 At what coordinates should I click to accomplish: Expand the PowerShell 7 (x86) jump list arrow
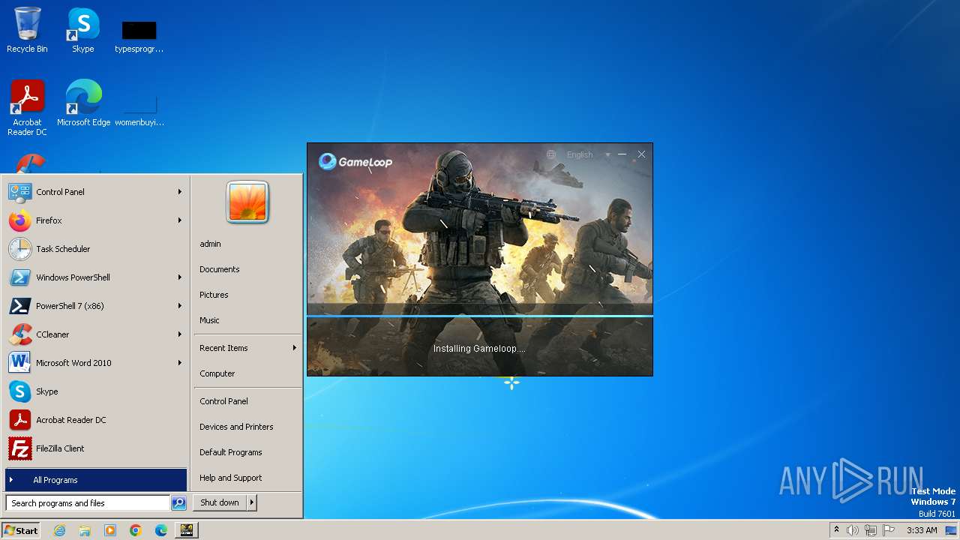180,306
